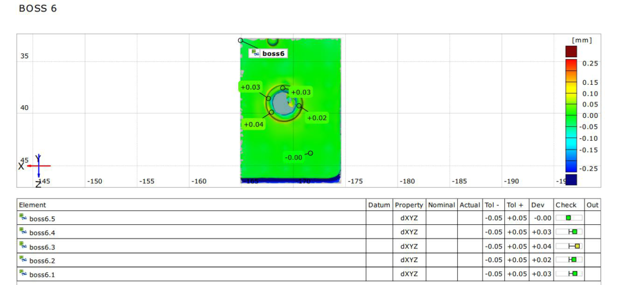Select the boss6.4 element name

point(43,233)
